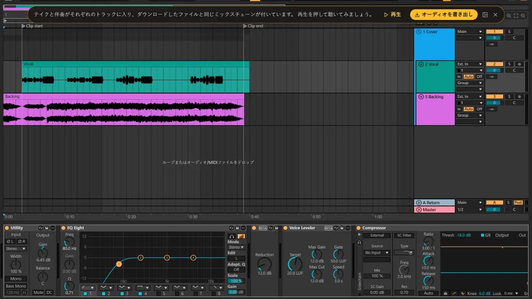Arm the 3 Backing track for recording
Screen dimensions: 532x299
point(519,97)
